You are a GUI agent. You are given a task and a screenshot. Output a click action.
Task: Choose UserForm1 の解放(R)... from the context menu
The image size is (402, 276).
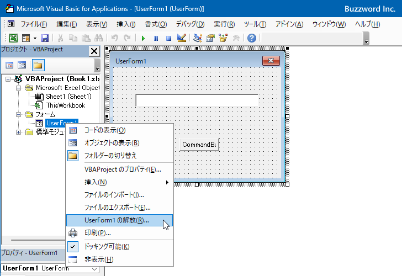[120, 220]
